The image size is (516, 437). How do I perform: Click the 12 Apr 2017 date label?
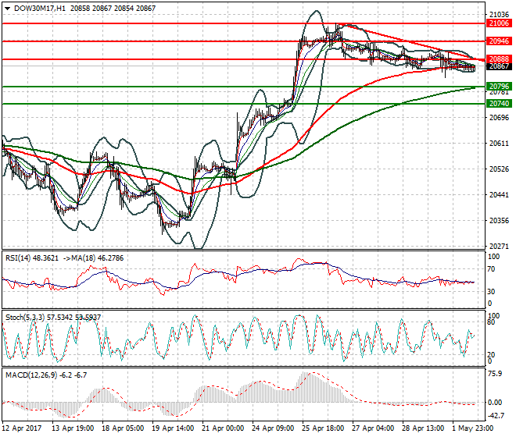click(x=22, y=428)
